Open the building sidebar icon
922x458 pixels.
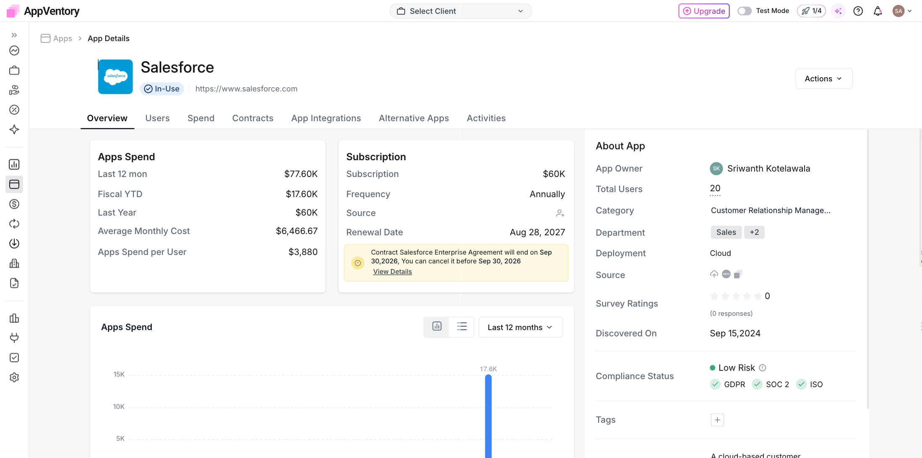(x=14, y=263)
